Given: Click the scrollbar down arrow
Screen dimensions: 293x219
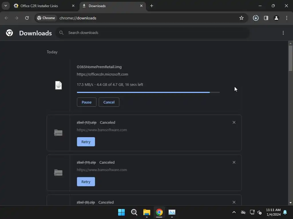Looking at the screenshot, I should tap(290, 203).
